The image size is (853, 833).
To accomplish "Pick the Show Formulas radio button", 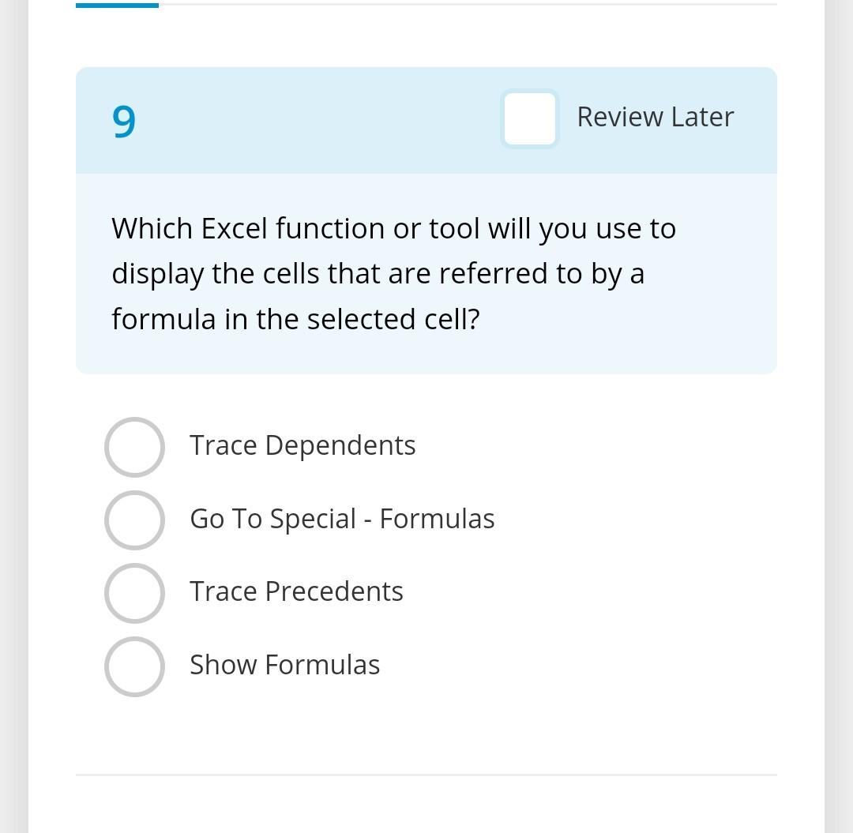I will coord(134,666).
